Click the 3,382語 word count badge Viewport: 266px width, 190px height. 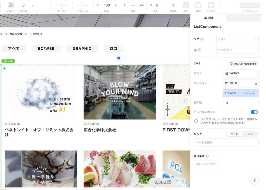(163, 182)
